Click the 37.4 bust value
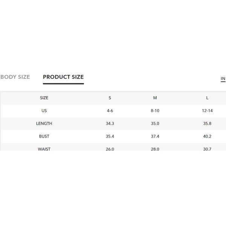The height and width of the screenshot is (226, 226). (155, 136)
